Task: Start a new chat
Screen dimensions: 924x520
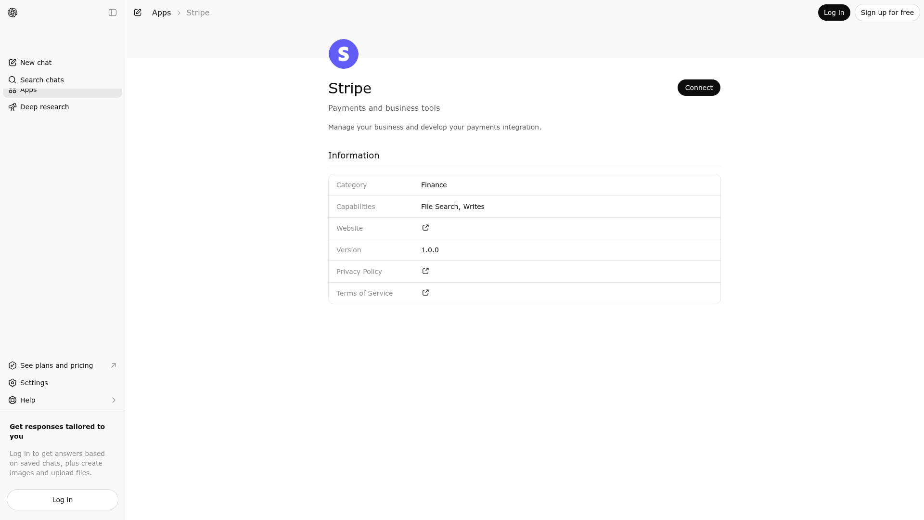Action: point(36,63)
